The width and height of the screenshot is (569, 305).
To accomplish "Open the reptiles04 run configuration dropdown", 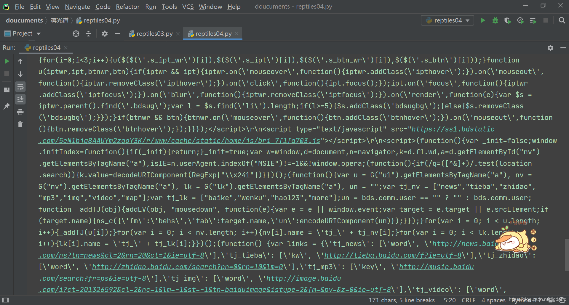I will (447, 20).
